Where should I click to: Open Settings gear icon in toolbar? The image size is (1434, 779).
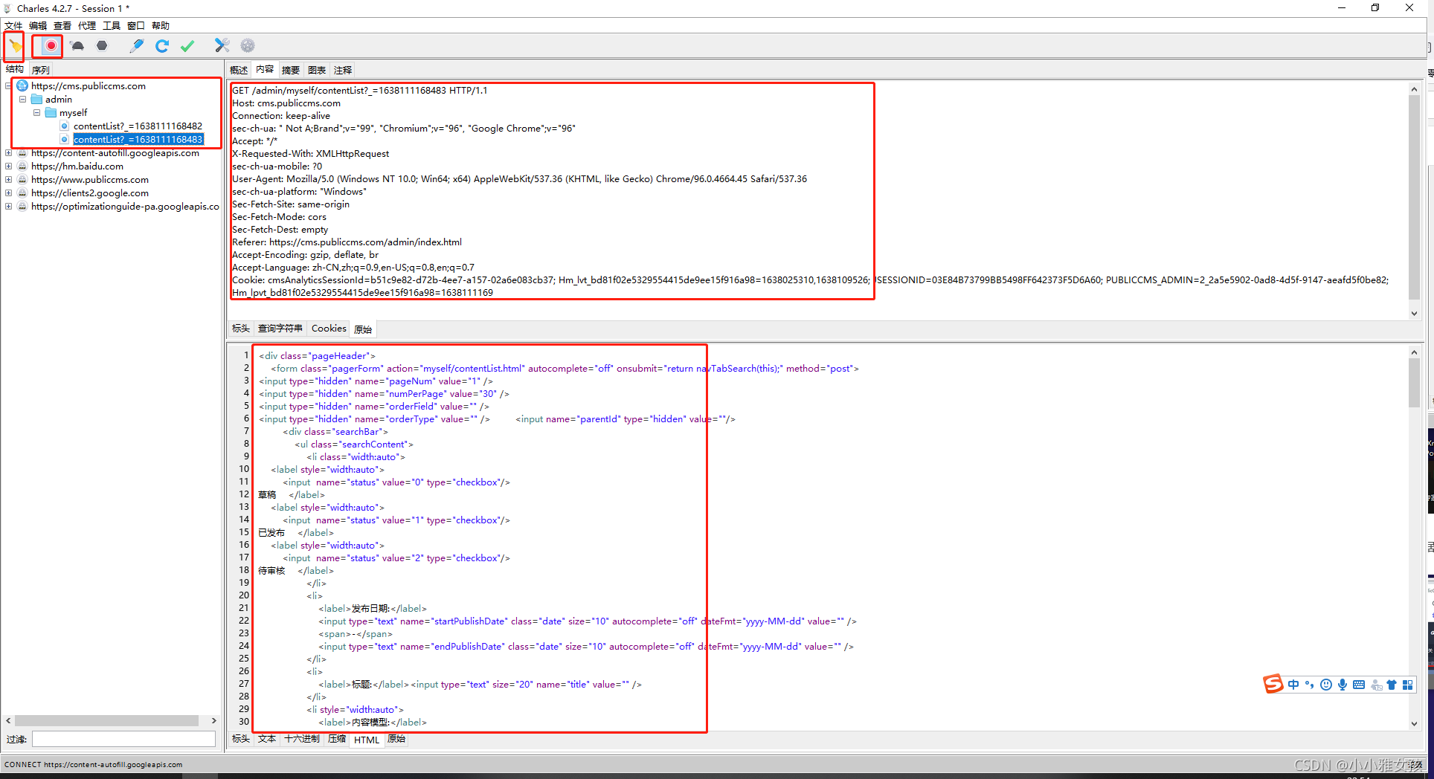(248, 46)
